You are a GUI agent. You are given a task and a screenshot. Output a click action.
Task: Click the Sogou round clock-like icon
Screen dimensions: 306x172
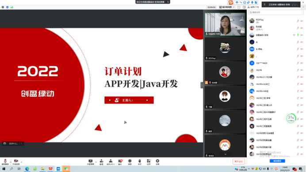click(245, 2)
